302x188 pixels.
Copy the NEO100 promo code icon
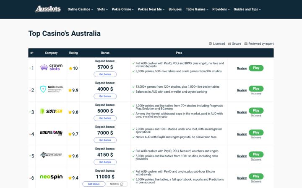pos(122,184)
